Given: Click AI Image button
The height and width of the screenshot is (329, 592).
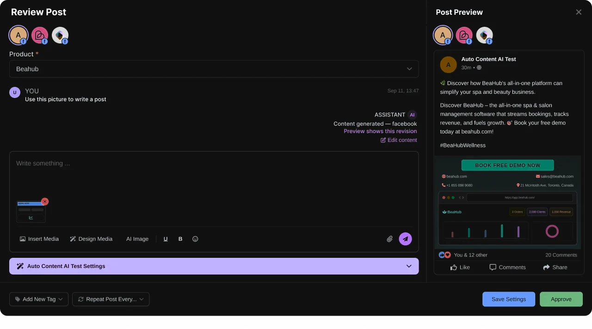Looking at the screenshot, I should coord(137,239).
